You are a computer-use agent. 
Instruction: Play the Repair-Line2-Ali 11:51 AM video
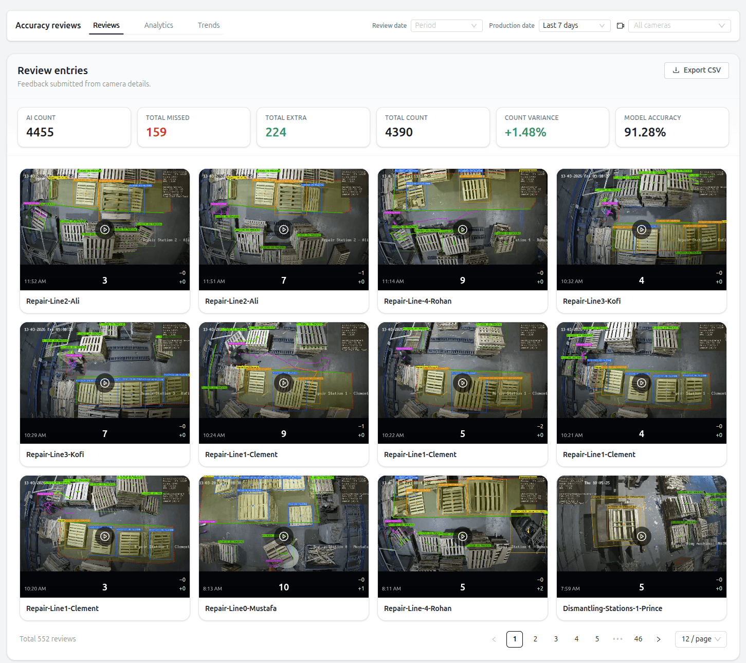[283, 230]
